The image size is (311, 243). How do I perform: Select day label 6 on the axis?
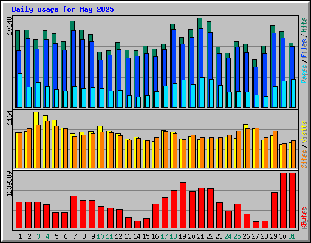coord(66,236)
